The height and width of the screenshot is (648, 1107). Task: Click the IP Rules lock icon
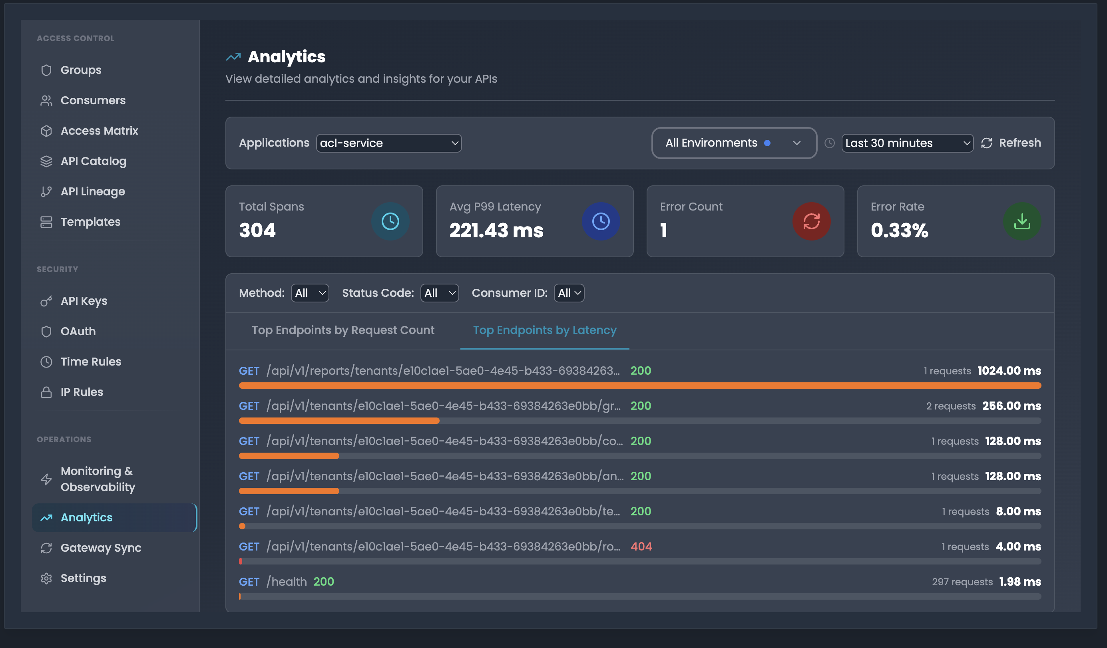(46, 392)
